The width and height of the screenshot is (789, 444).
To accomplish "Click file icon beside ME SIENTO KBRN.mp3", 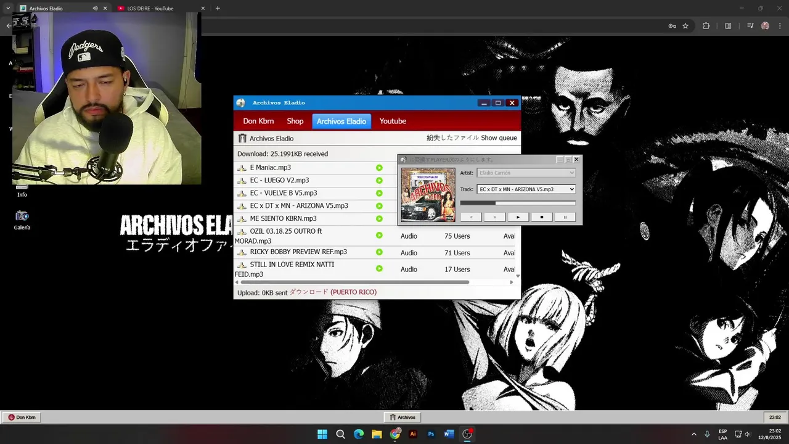I will click(242, 219).
